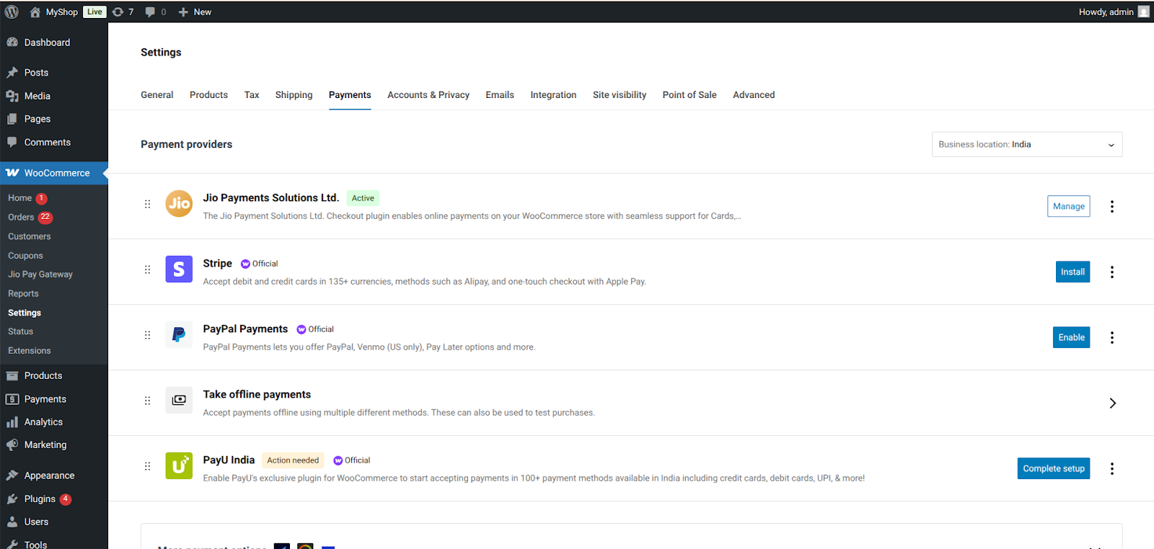Open Posts in the sidebar

[x=54, y=73]
